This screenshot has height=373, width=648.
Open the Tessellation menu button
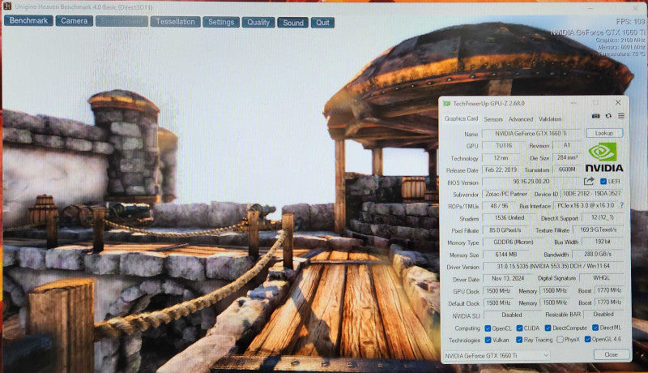tap(175, 22)
